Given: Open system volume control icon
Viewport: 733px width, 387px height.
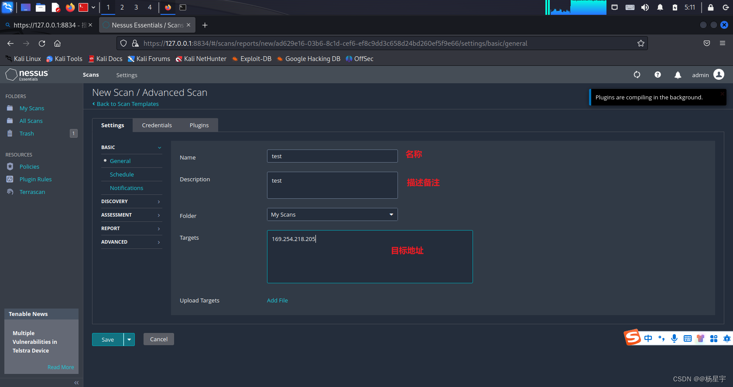Looking at the screenshot, I should [x=645, y=7].
